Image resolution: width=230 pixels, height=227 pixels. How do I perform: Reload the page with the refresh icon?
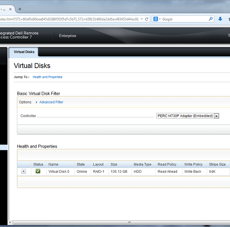point(147,19)
